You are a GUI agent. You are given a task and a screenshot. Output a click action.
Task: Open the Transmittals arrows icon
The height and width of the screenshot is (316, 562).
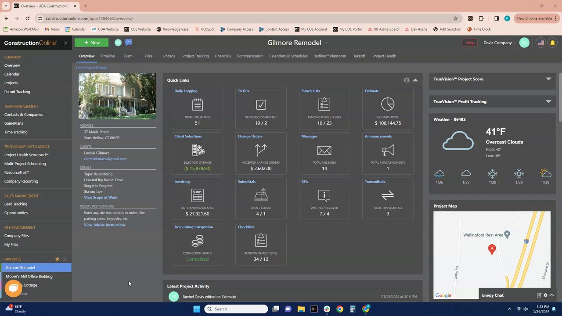point(388,195)
